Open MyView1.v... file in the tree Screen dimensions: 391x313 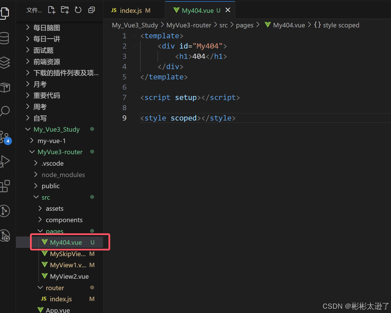tap(59, 265)
